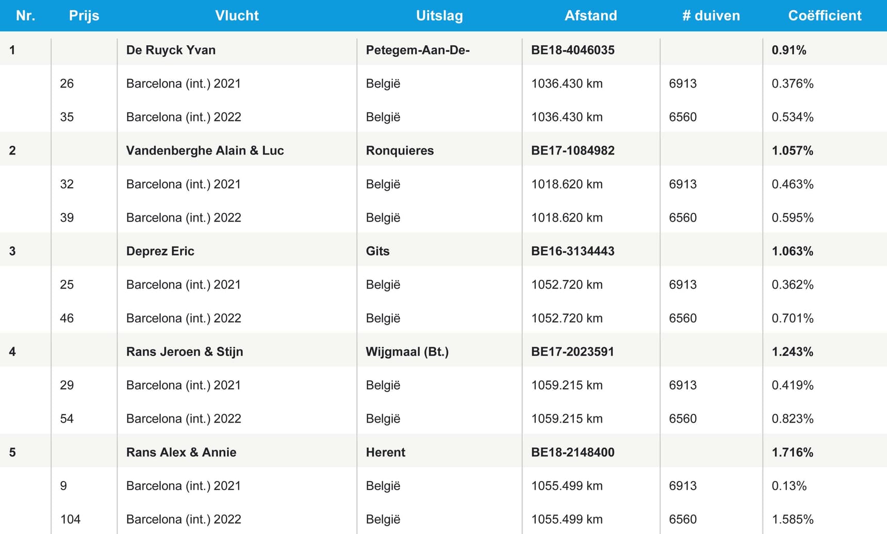The height and width of the screenshot is (534, 887).
Task: Click the prize 104 cell
Action: (70, 519)
